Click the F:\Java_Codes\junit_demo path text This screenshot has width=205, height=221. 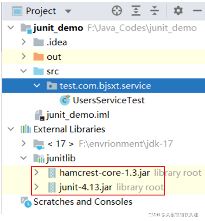coord(142,28)
